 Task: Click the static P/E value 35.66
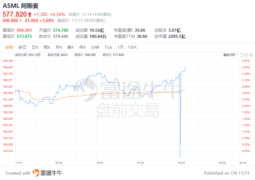pyautogui.click(x=140, y=30)
